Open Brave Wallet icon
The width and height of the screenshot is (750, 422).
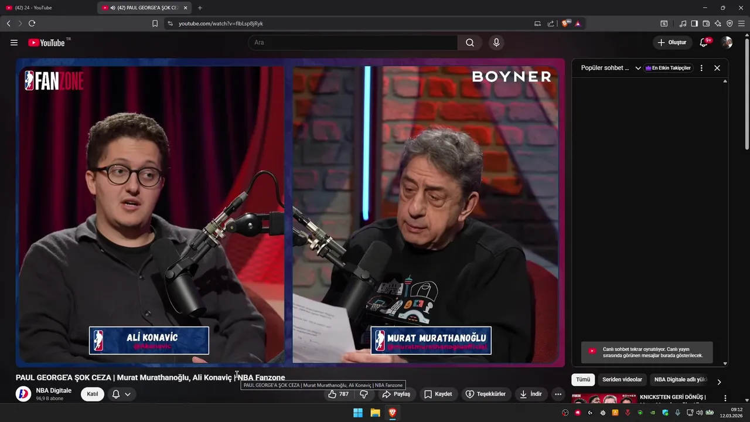[706, 23]
